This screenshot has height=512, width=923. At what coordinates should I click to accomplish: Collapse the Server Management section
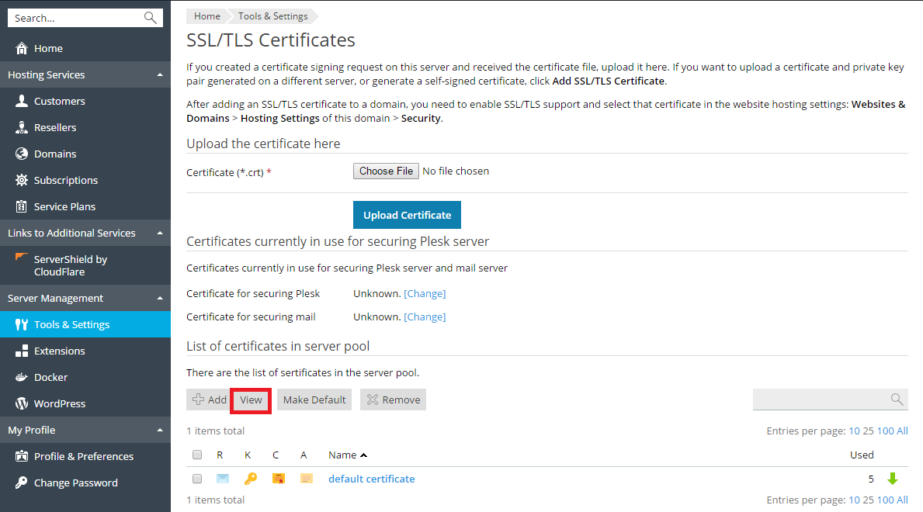160,299
